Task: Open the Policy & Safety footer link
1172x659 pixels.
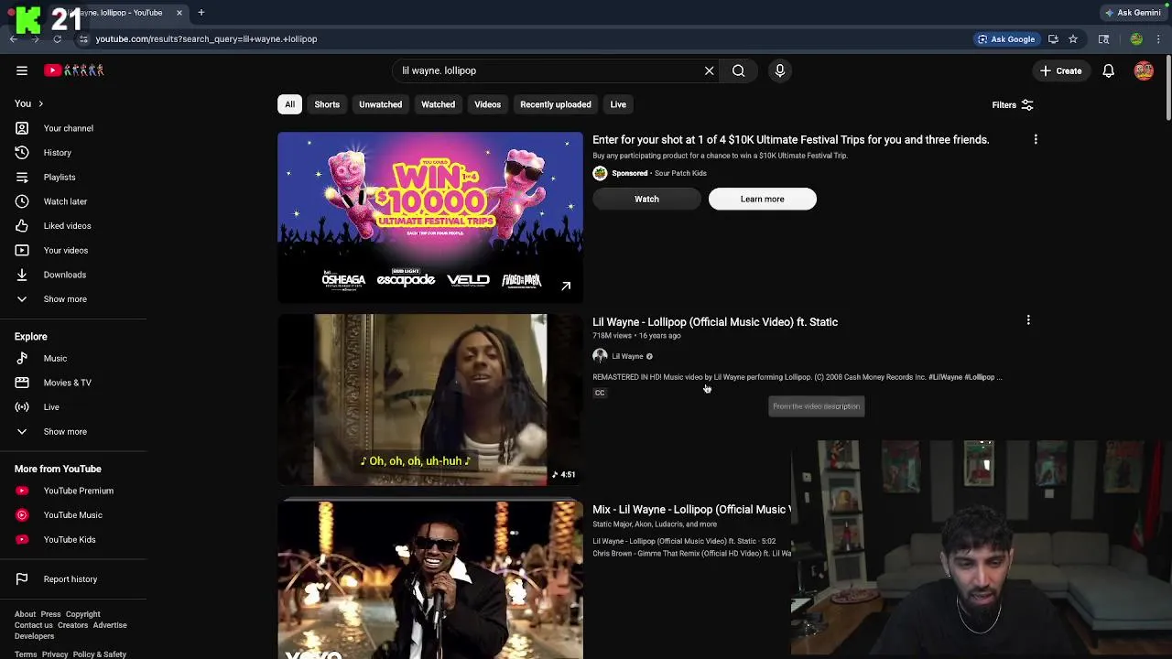Action: point(100,654)
